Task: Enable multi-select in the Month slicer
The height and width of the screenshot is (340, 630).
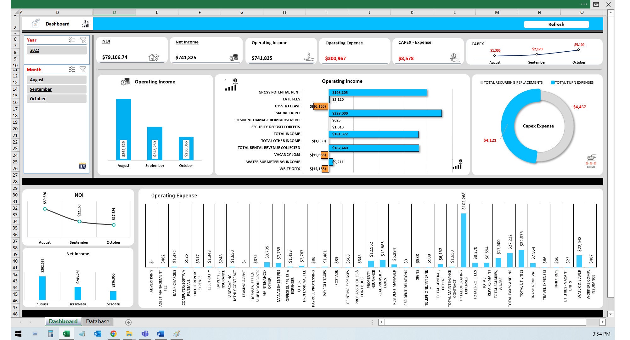Action: point(72,70)
